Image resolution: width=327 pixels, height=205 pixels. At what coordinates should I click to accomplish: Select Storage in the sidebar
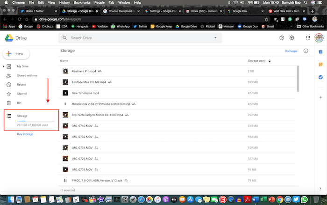click(x=22, y=116)
